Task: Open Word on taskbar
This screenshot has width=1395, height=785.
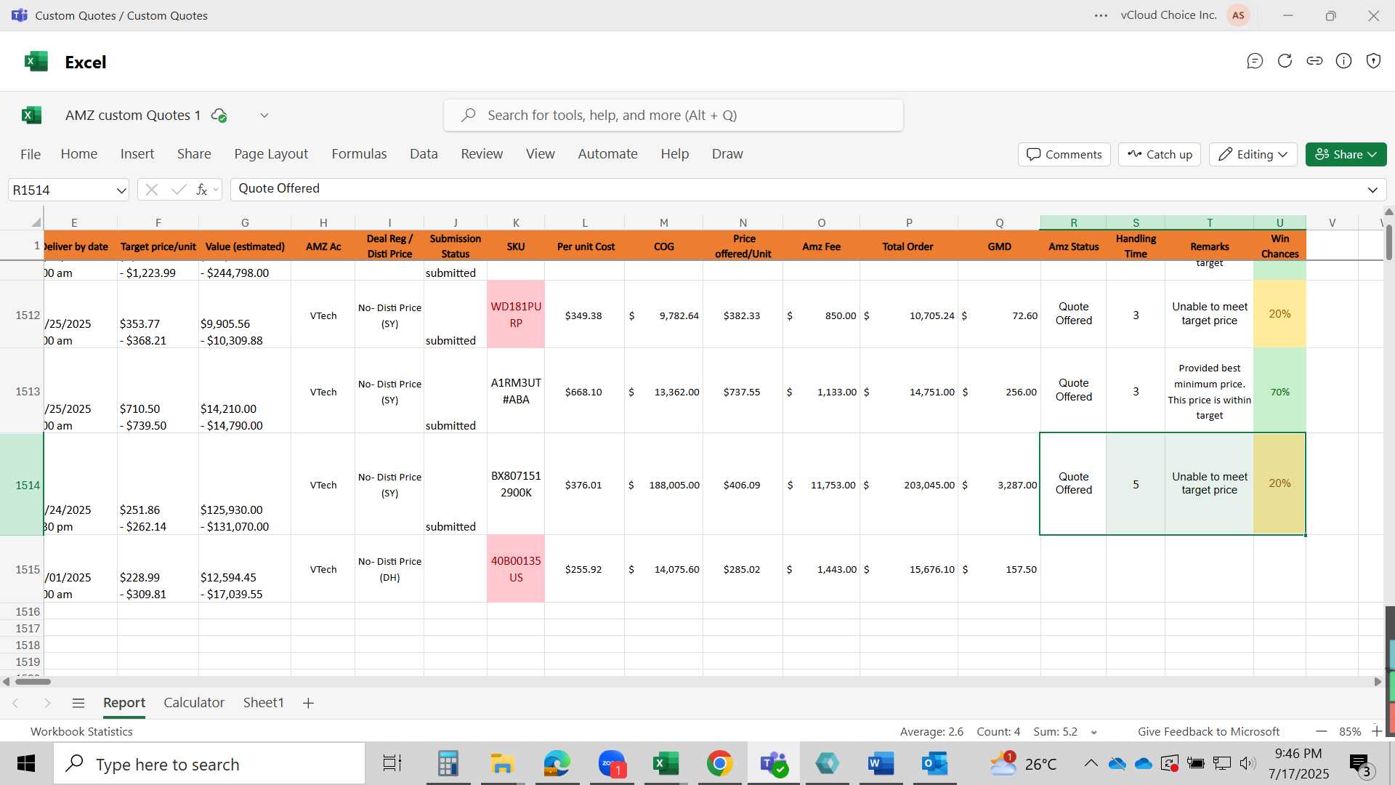Action: point(881,763)
